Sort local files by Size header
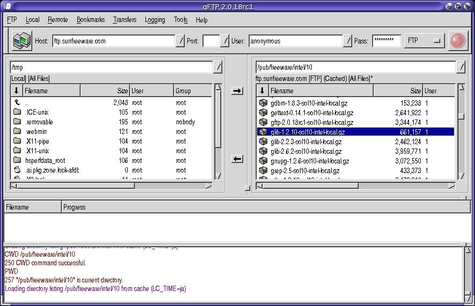This screenshot has width=475, height=306. pos(105,91)
